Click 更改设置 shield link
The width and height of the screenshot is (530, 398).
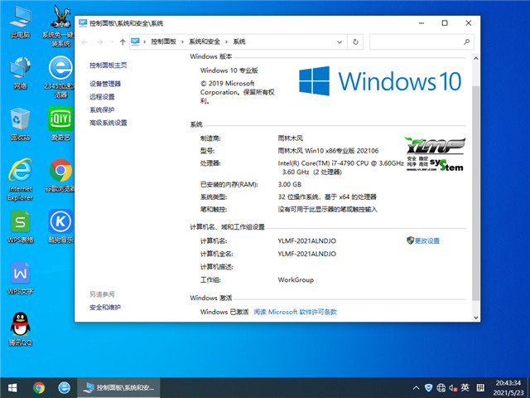point(423,240)
